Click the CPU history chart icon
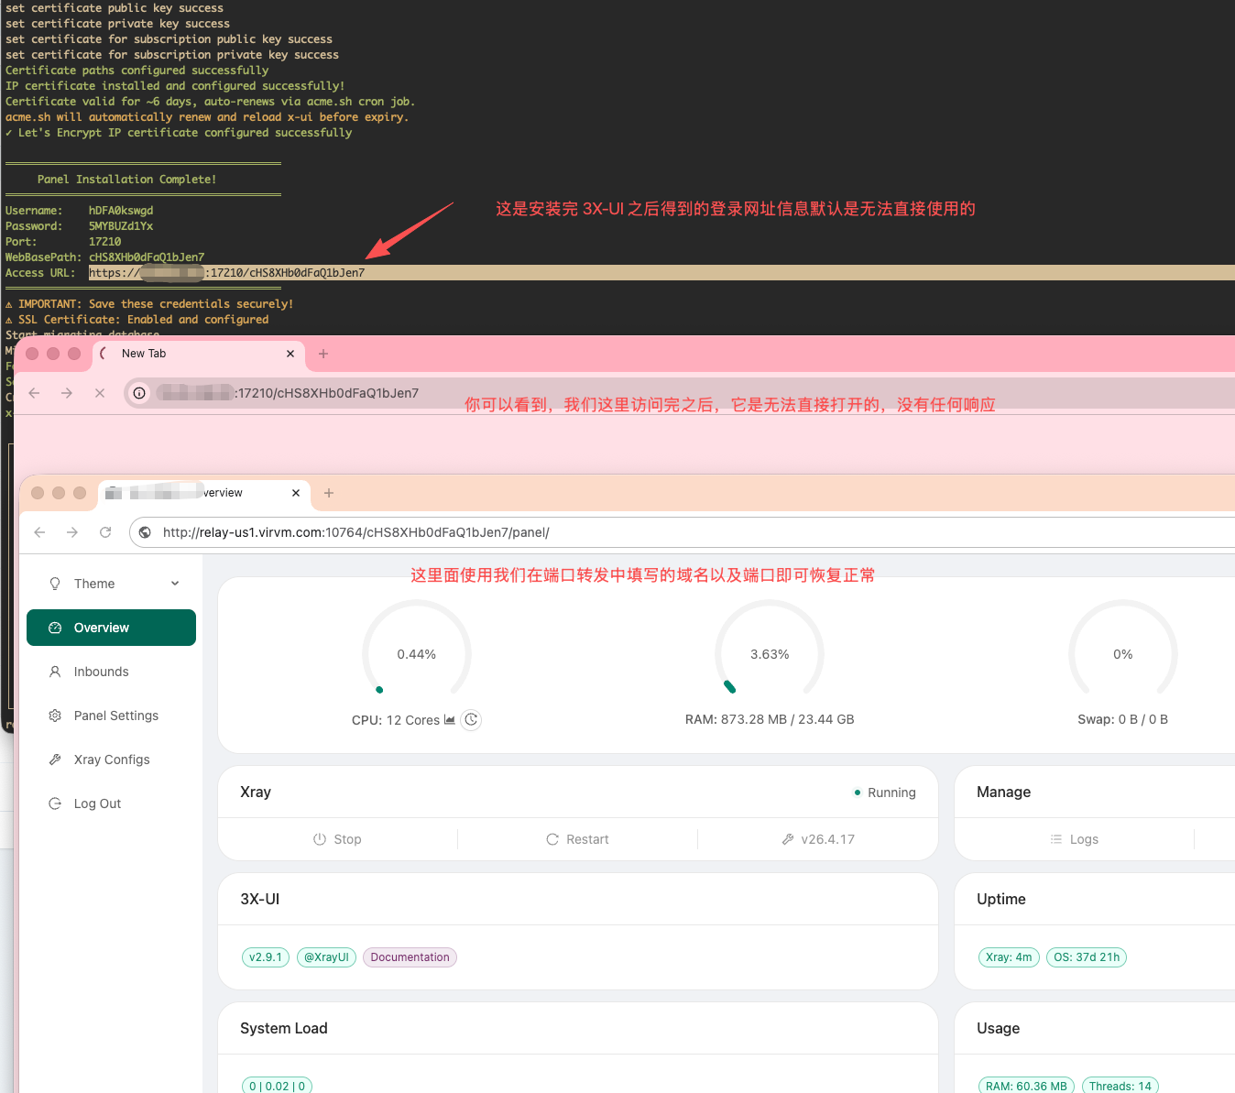Screen dimensions: 1235x1093 click(450, 720)
